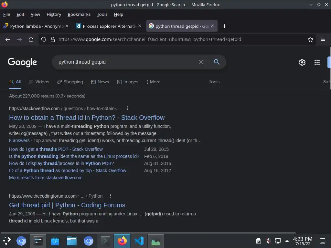Show desktop button in panel
The height and width of the screenshot is (248, 331).
[323, 241]
